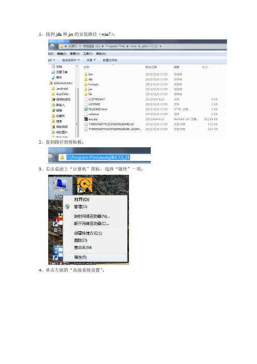Click the 保存的游戏 saved games folder icon
Viewport: 257px width, 364px height.
53,100
